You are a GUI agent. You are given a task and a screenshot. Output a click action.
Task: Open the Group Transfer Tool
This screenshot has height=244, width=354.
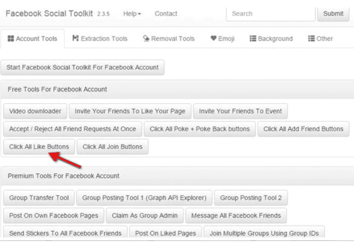[x=39, y=198]
